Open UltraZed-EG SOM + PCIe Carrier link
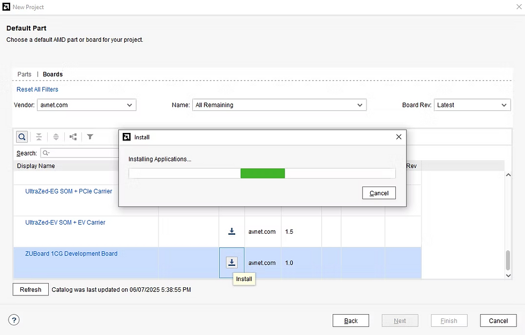 (69, 191)
